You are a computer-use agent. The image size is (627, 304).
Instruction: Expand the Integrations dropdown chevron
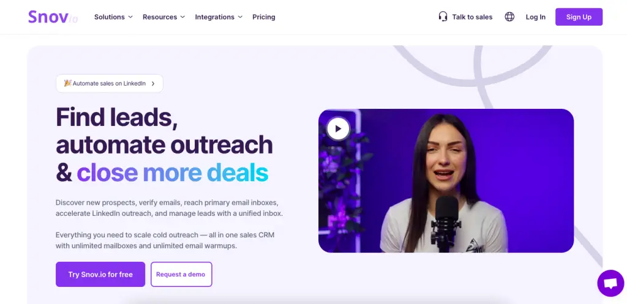pos(240,17)
